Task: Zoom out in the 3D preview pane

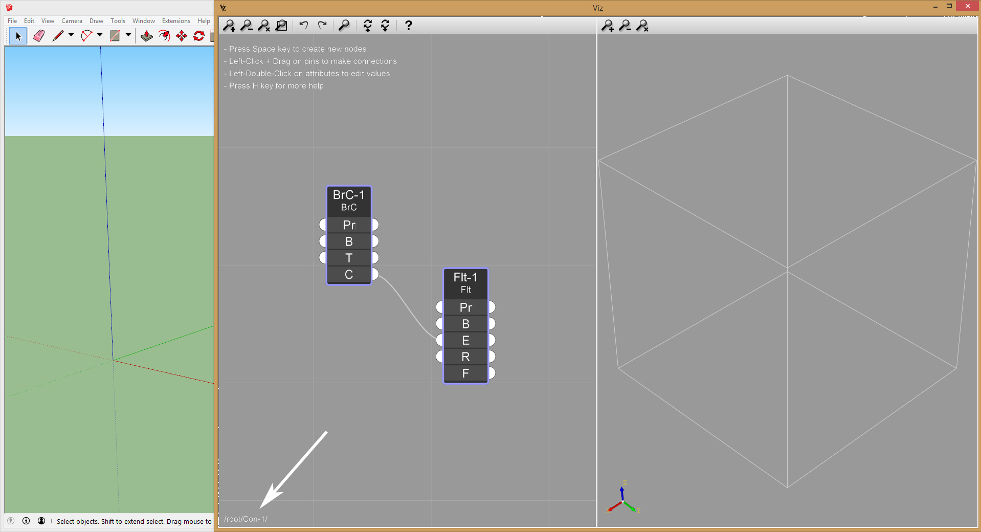Action: (x=625, y=26)
